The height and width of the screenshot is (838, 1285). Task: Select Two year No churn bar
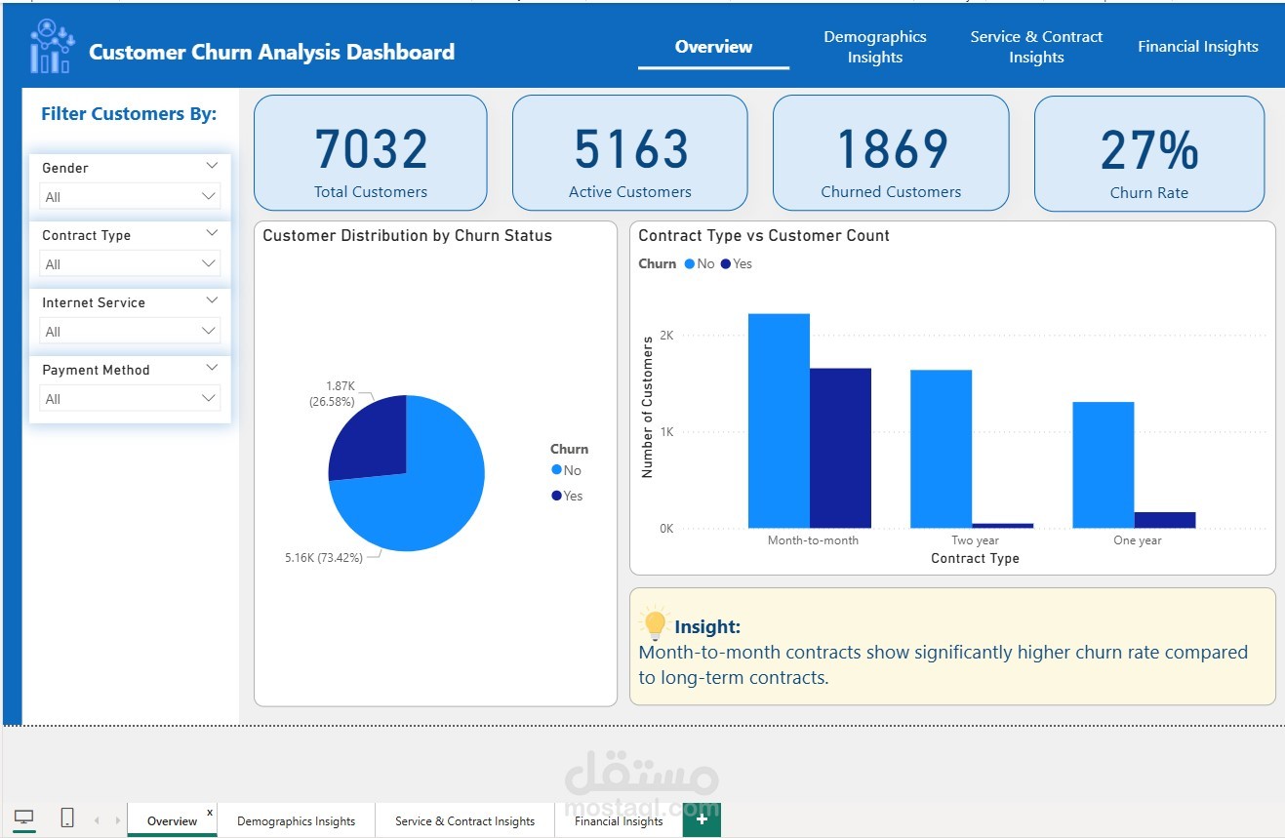941,449
